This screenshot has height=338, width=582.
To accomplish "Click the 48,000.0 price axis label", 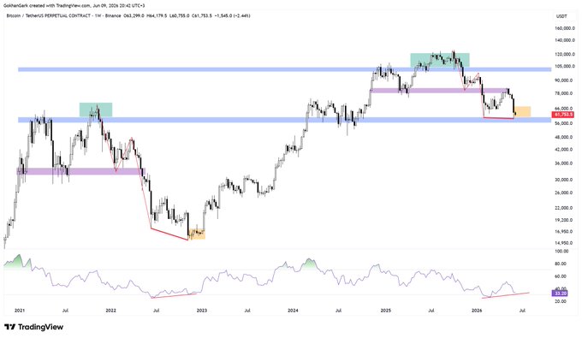I will (565, 137).
